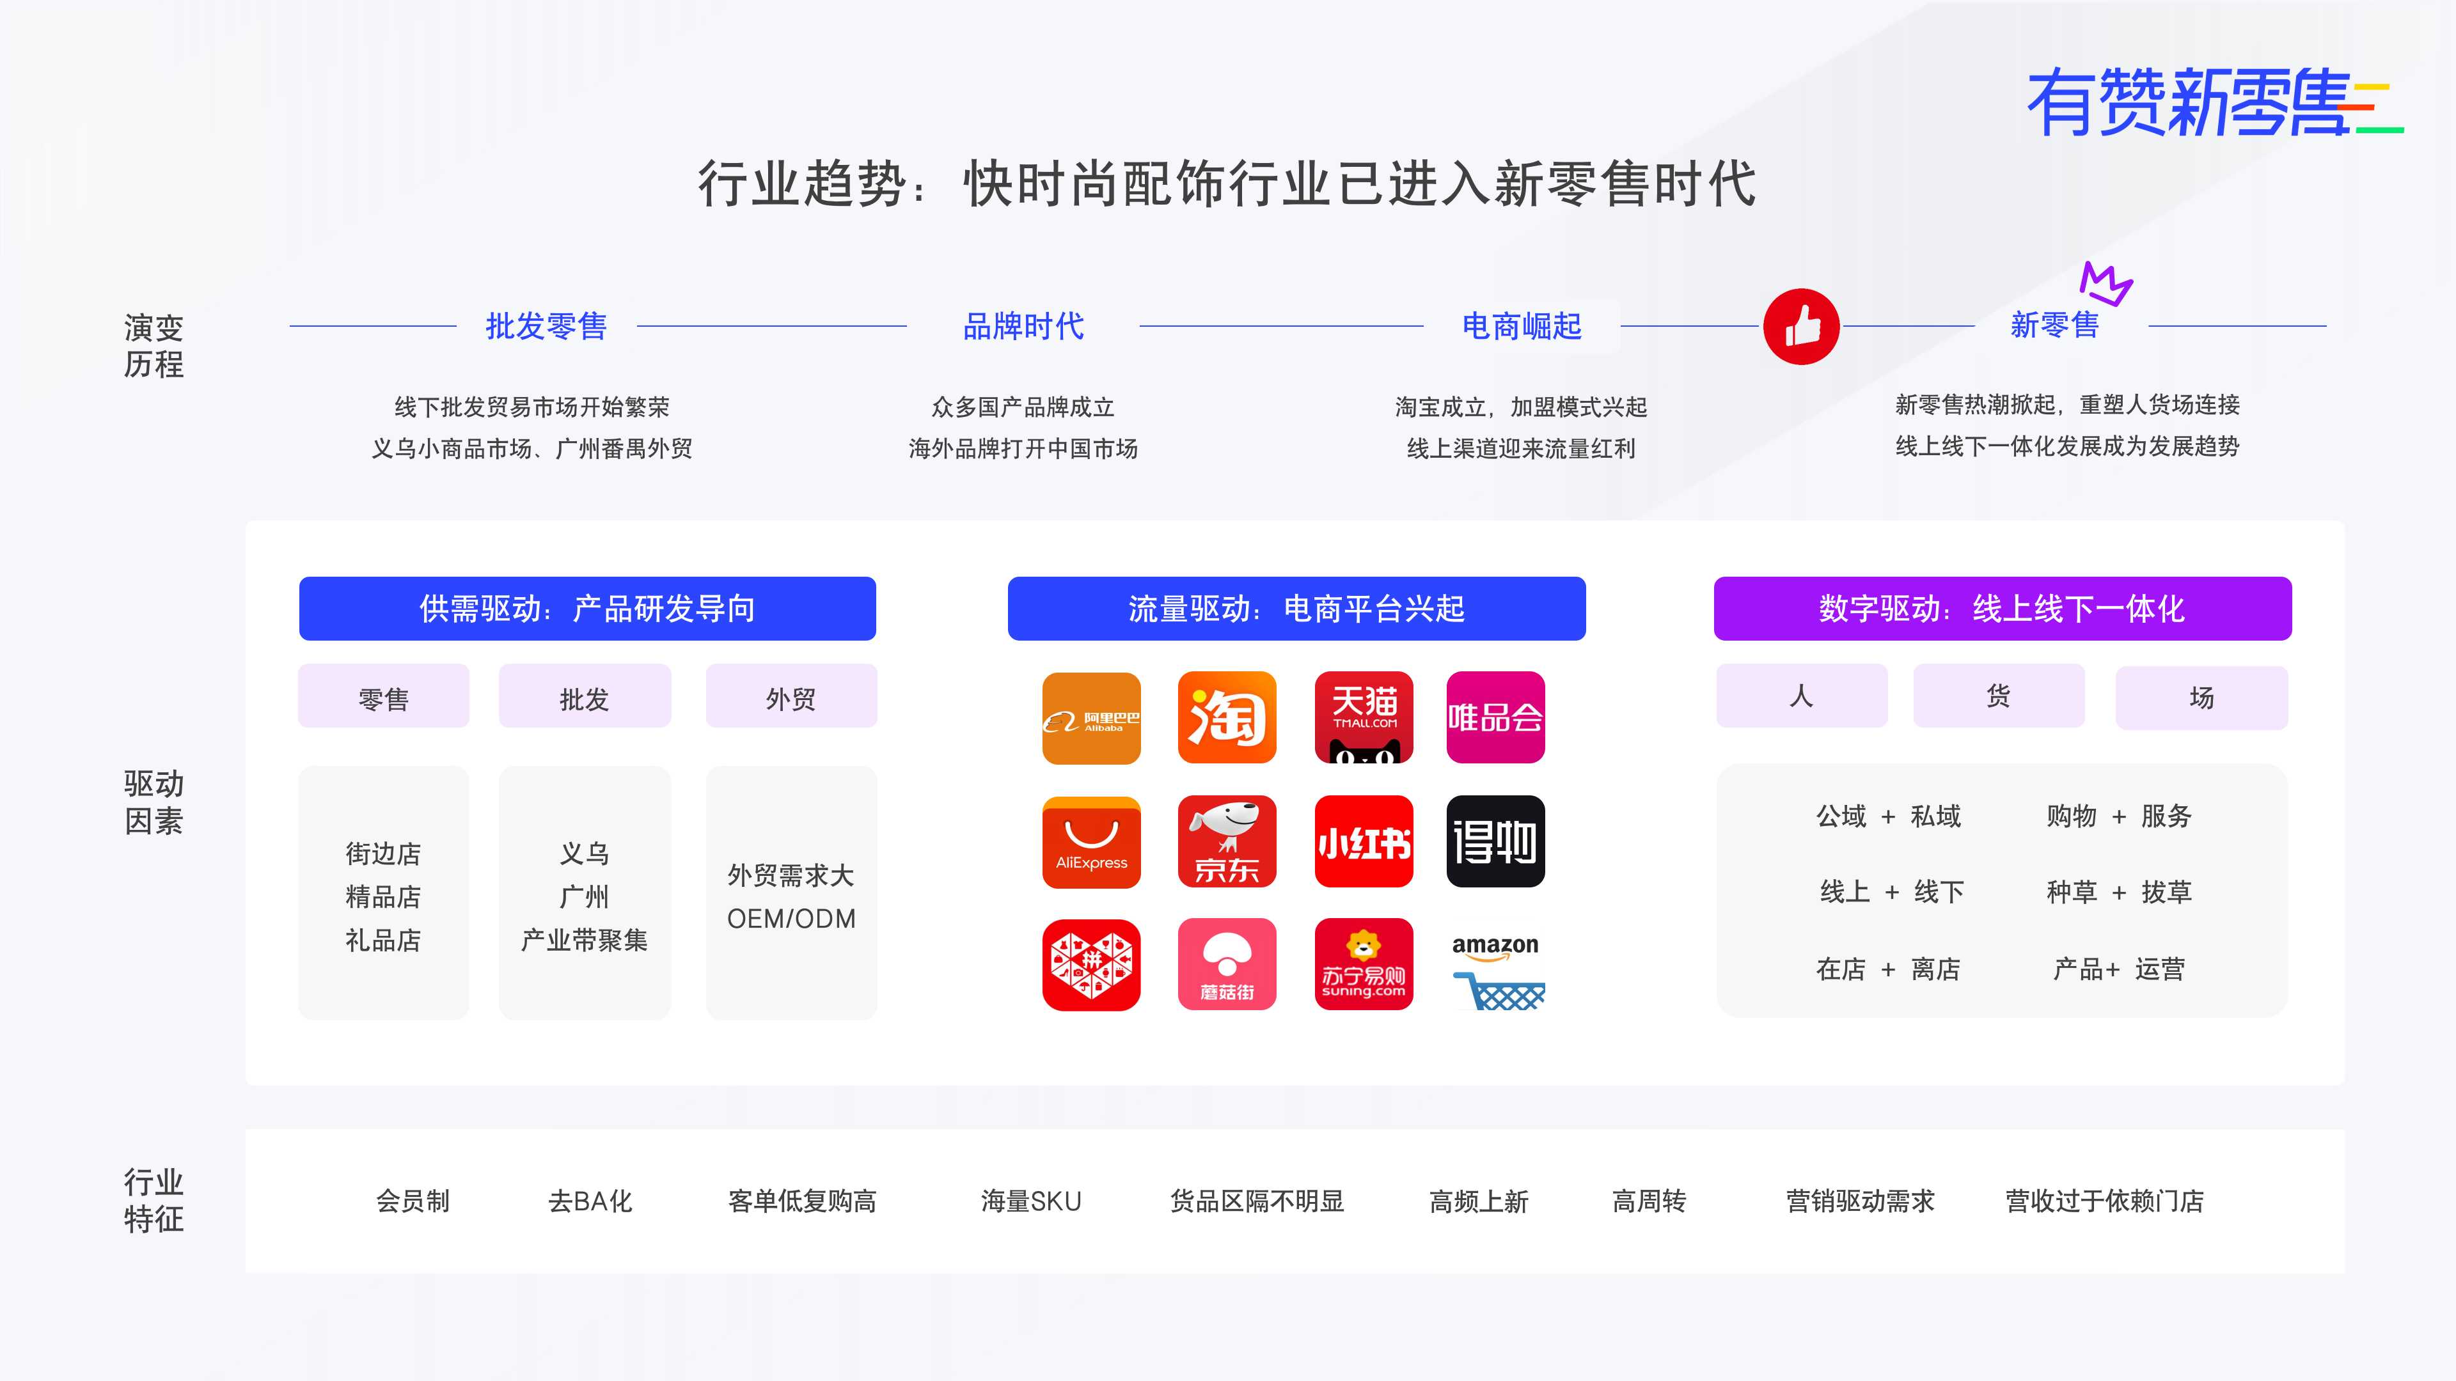The height and width of the screenshot is (1381, 2456).
Task: Click the text 高周转
Action: (x=1649, y=1201)
